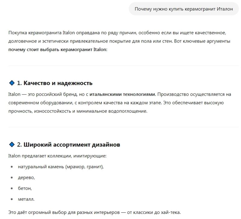Click the blue diamond icon beside "Качество и надежность"
This screenshot has height=219, width=241.
coord(12,83)
